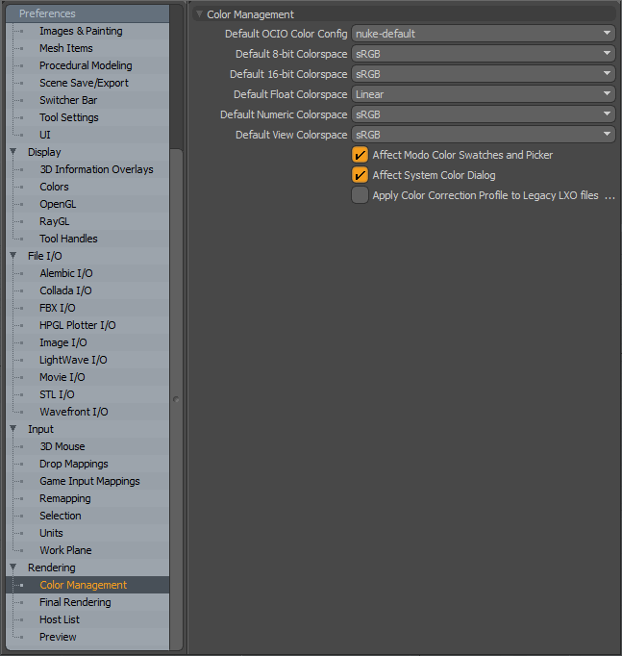Collapse the Display tree section
622x656 pixels.
(13, 152)
